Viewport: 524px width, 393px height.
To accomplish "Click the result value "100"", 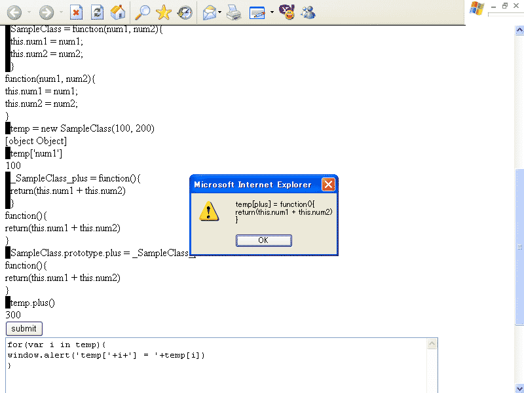I will click(13, 166).
